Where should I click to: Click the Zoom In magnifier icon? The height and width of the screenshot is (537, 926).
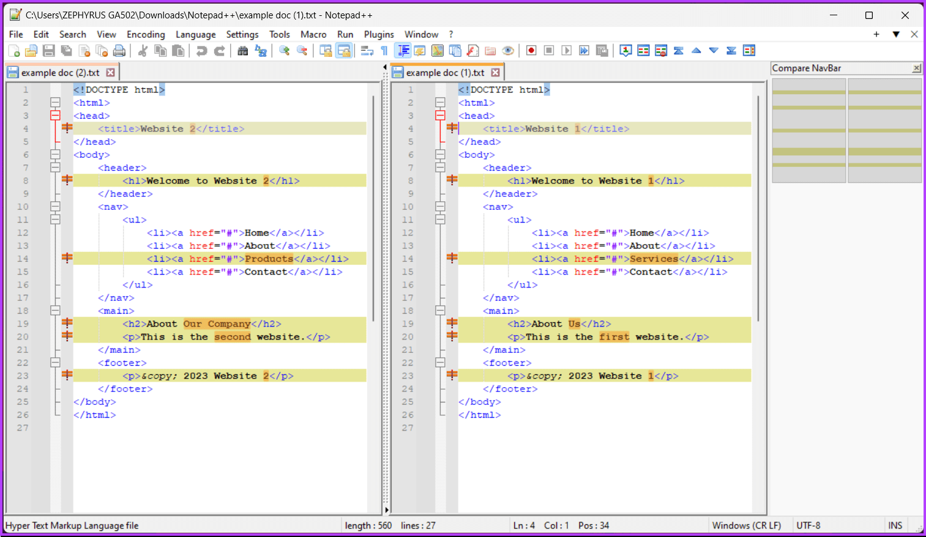point(284,51)
